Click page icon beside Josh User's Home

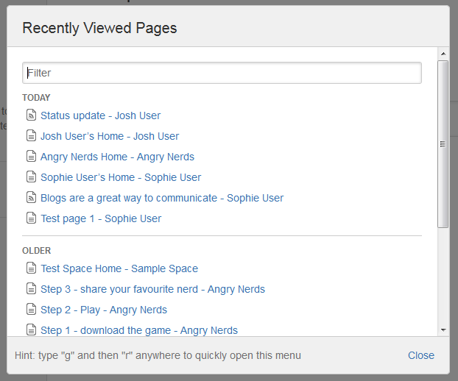[x=31, y=136]
